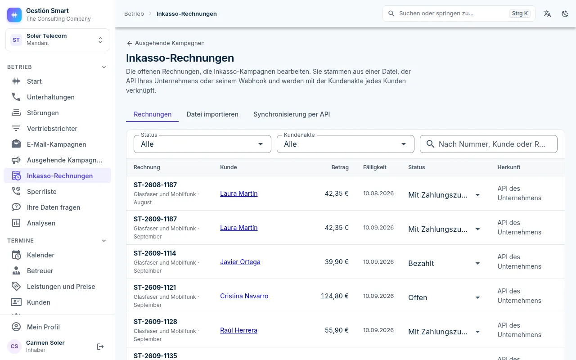Open Analysen chart icon
The image size is (576, 360).
(16, 223)
